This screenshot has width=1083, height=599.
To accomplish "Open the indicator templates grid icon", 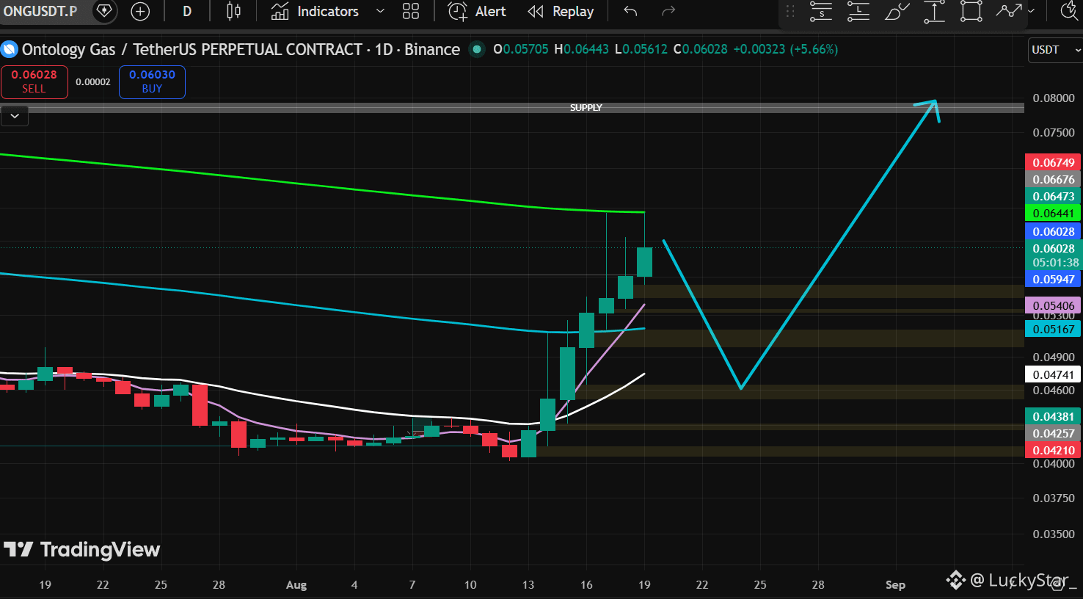I will 411,11.
